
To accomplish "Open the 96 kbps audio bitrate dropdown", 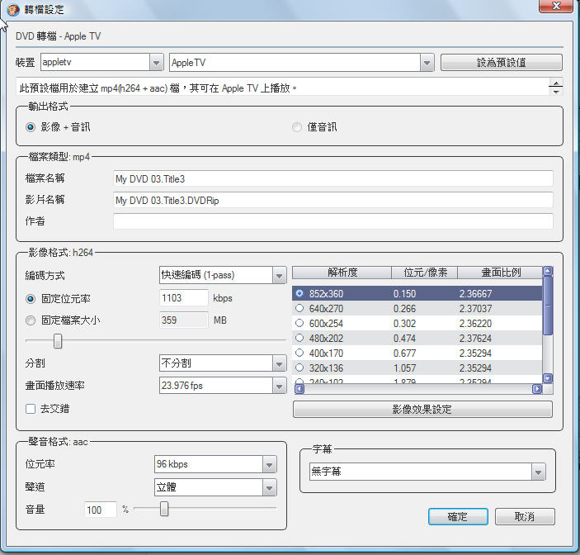I will (270, 465).
